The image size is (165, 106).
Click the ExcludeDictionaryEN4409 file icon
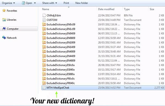[44, 56]
